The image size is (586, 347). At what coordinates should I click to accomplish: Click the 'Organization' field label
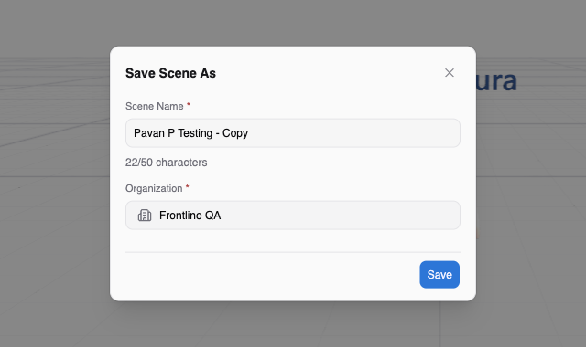point(154,189)
